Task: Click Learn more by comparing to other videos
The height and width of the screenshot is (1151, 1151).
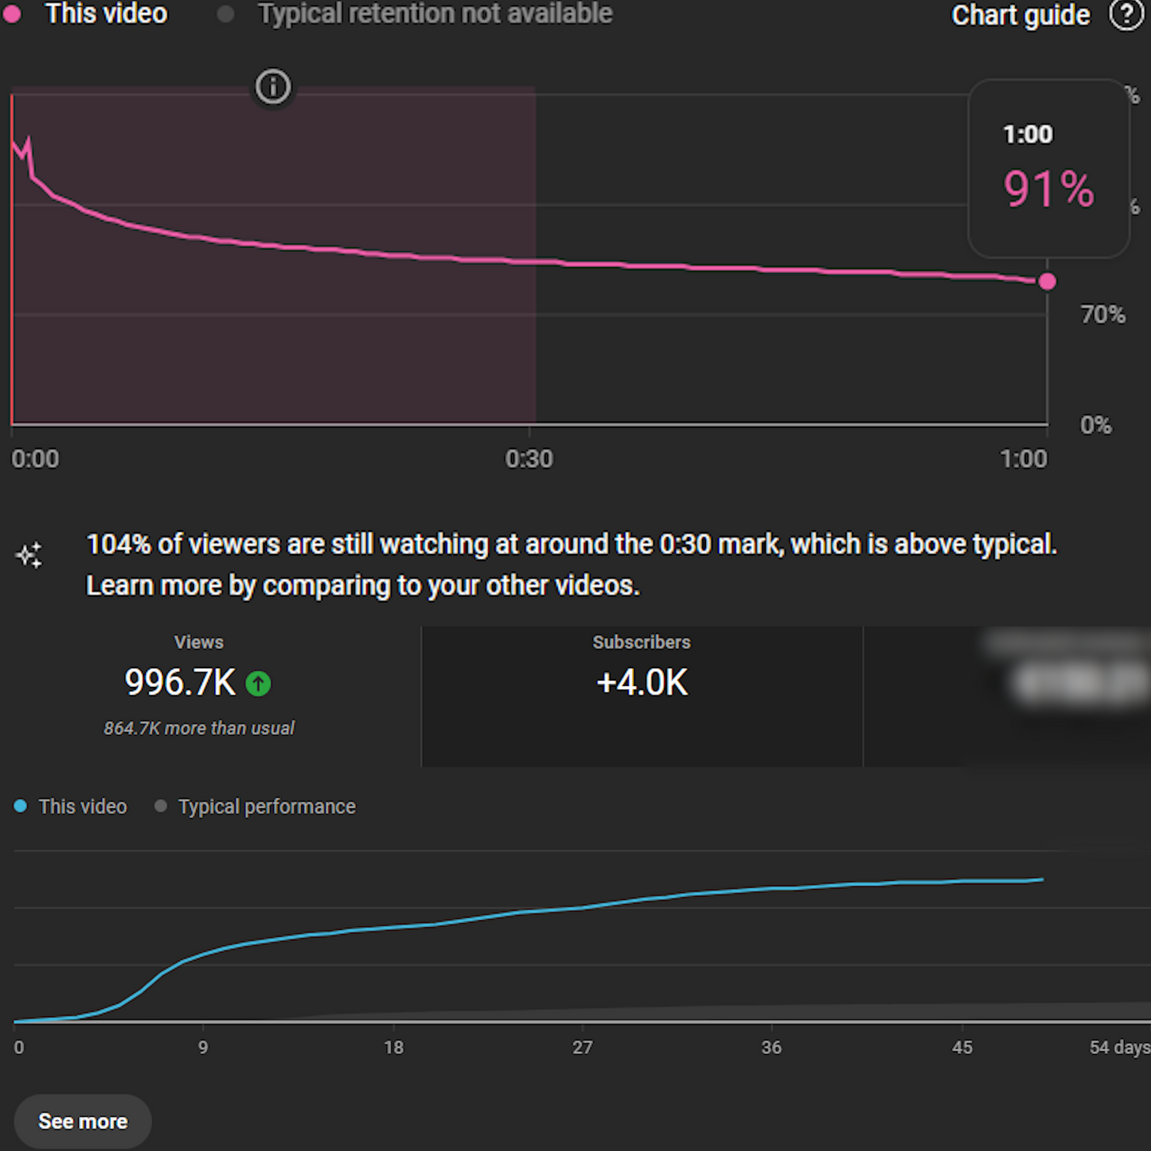Action: (x=362, y=585)
